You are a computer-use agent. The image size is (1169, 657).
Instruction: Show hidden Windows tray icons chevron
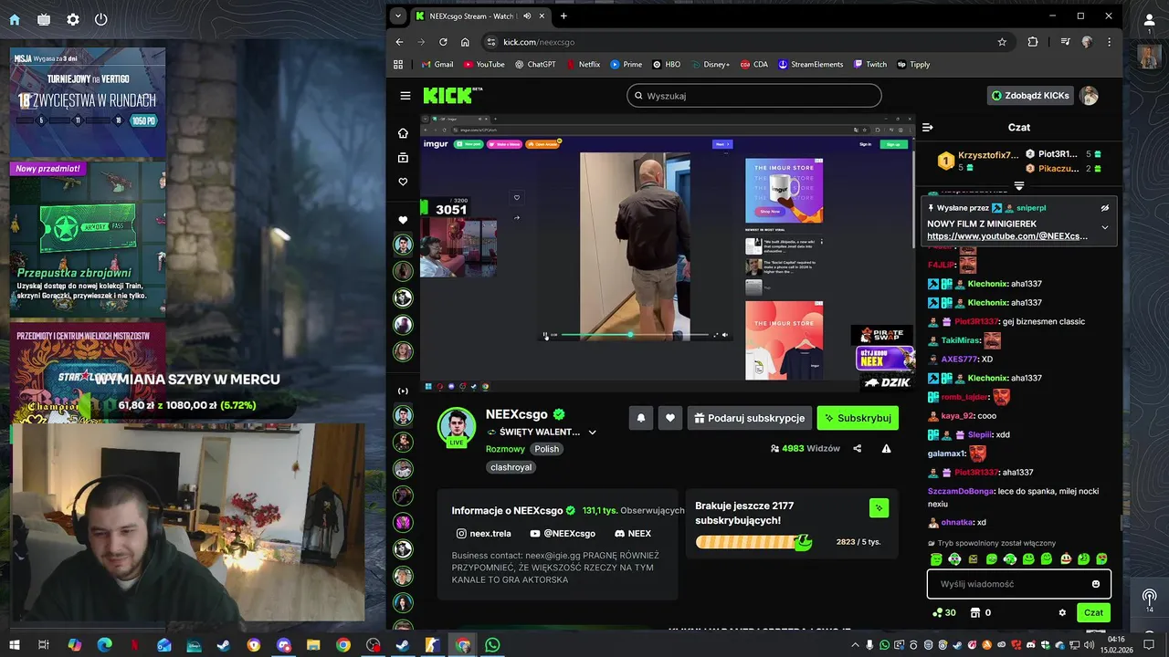point(855,645)
